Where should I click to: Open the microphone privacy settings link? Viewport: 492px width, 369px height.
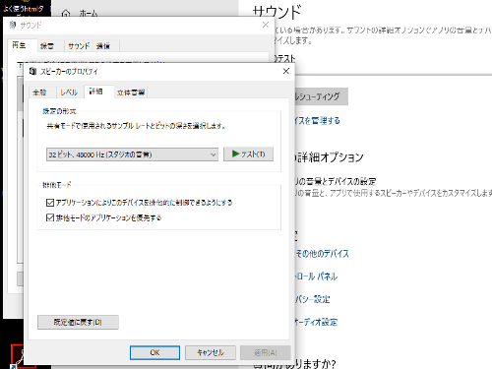click(x=313, y=299)
